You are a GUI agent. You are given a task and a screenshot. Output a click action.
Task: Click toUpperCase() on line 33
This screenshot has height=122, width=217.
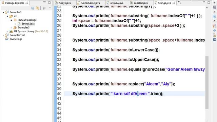143,60
